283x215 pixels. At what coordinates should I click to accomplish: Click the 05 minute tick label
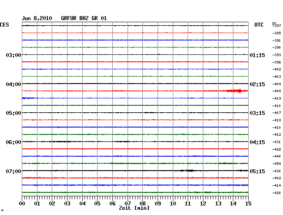(x=97, y=204)
